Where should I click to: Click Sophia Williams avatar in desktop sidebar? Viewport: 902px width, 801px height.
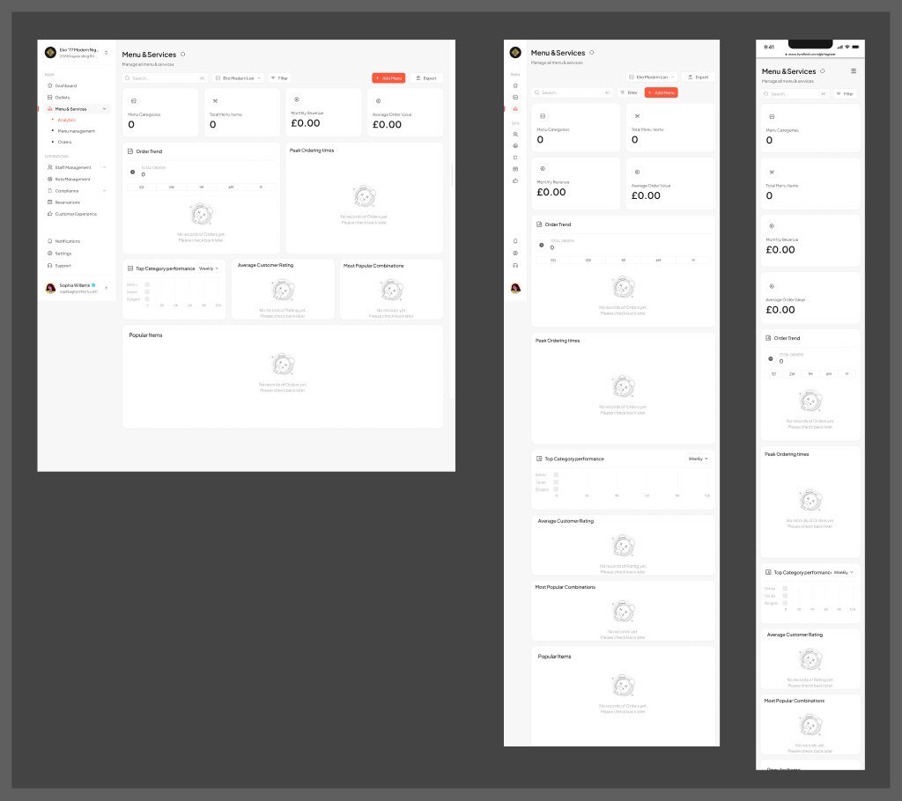tap(50, 288)
